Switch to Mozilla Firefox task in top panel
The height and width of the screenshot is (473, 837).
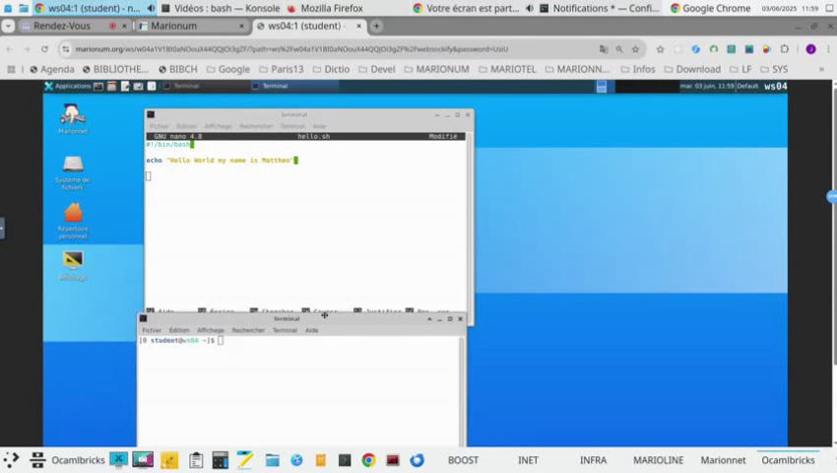[325, 8]
